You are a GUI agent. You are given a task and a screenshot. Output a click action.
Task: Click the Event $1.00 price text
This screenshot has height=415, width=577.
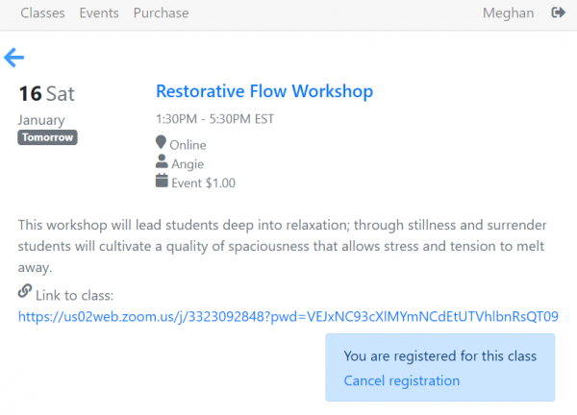[203, 183]
